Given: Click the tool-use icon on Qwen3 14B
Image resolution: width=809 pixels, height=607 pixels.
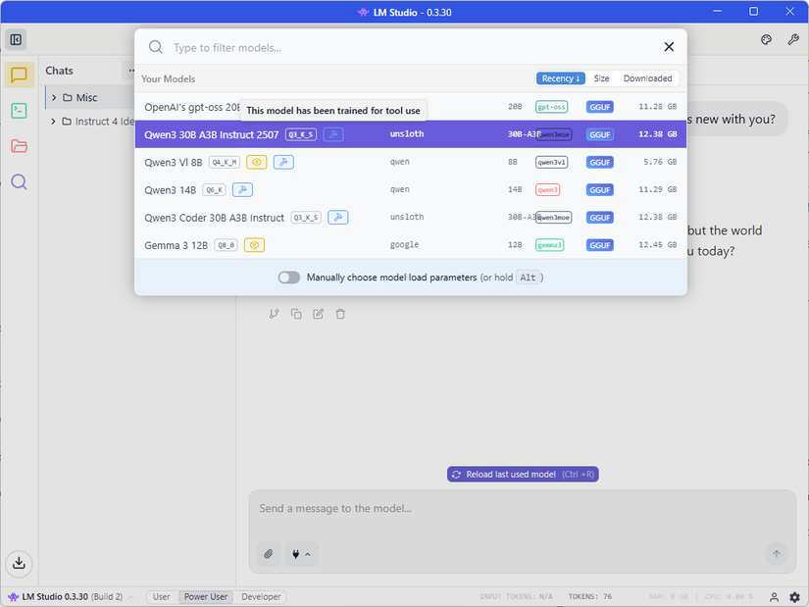Looking at the screenshot, I should pyautogui.click(x=242, y=190).
